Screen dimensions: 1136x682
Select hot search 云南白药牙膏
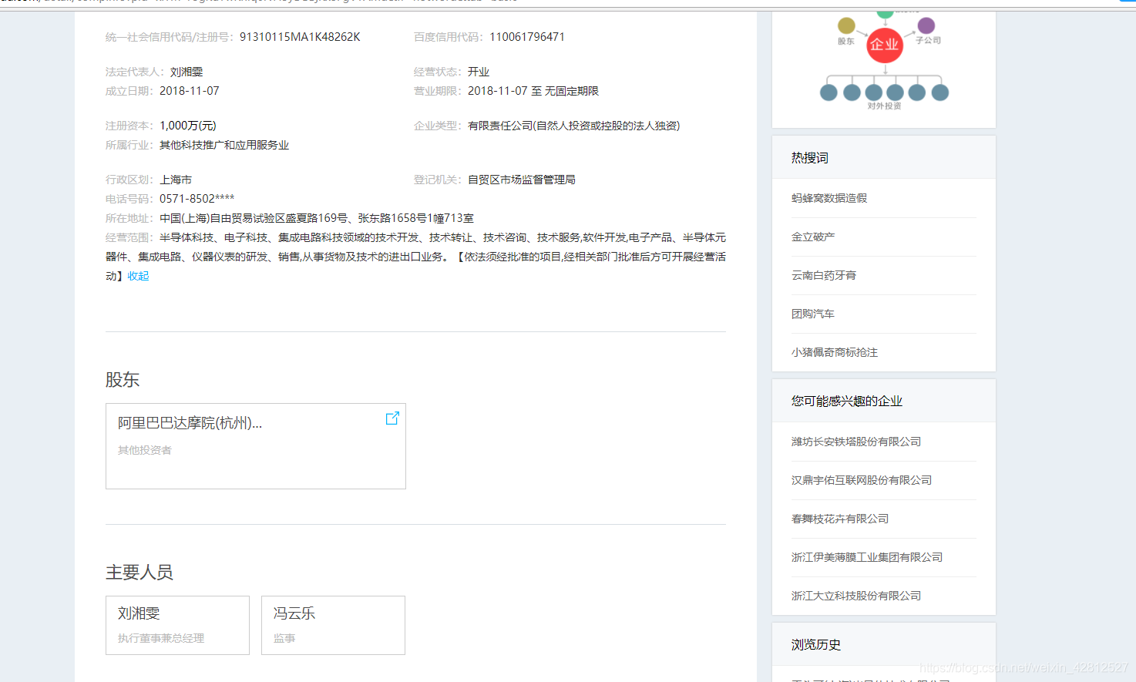click(824, 275)
